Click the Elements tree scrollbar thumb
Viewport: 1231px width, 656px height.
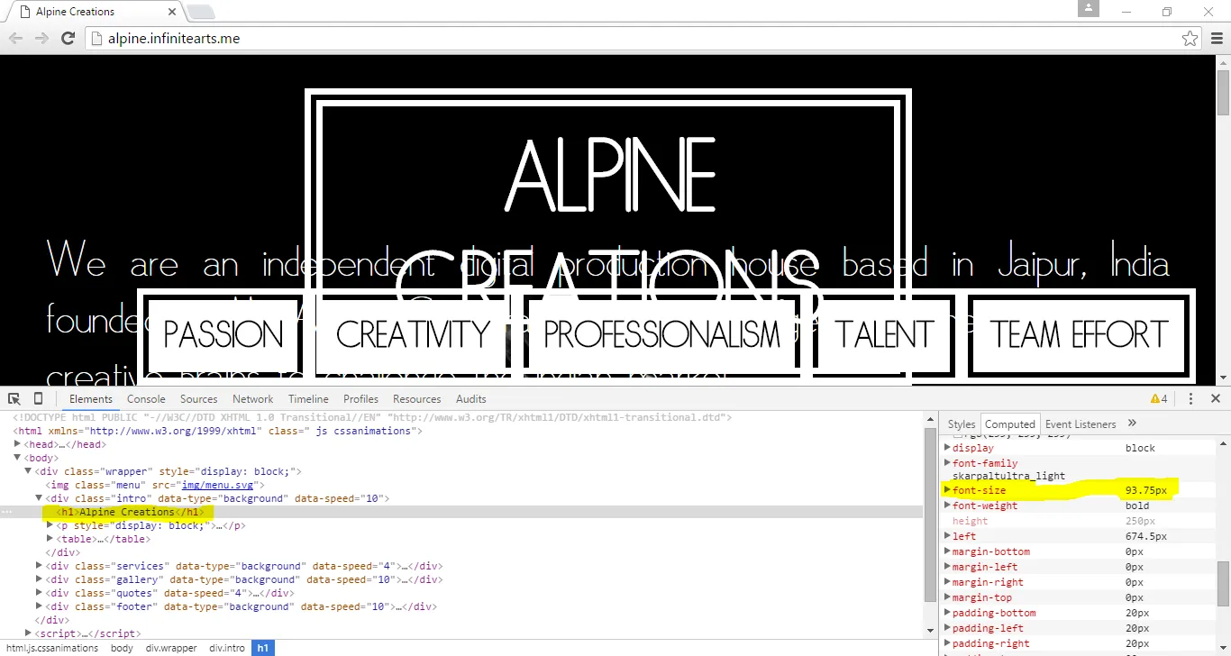tap(930, 515)
